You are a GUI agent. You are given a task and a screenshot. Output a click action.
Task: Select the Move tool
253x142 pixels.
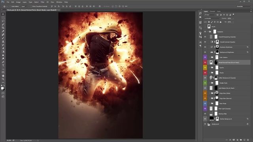point(3,14)
